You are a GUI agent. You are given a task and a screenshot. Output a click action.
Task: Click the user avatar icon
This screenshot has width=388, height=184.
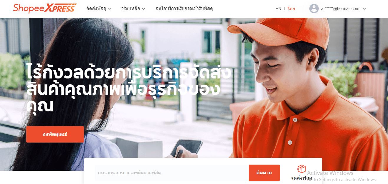[x=314, y=9]
